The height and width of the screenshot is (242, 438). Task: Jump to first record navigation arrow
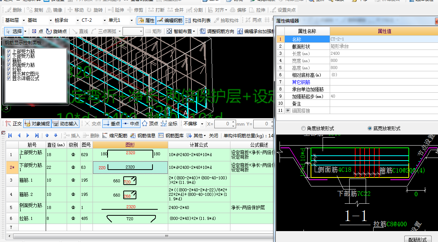pos(10,135)
